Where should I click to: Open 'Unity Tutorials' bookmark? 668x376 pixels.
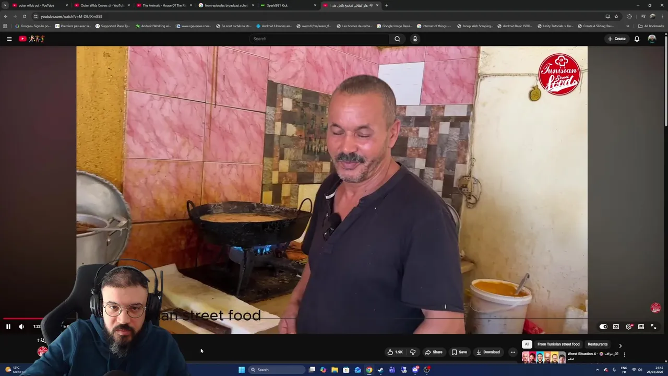pos(555,26)
